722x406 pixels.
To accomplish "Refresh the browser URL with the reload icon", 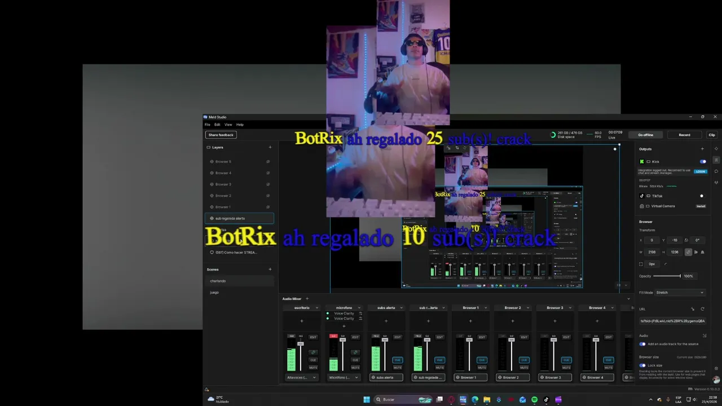I will [702, 309].
